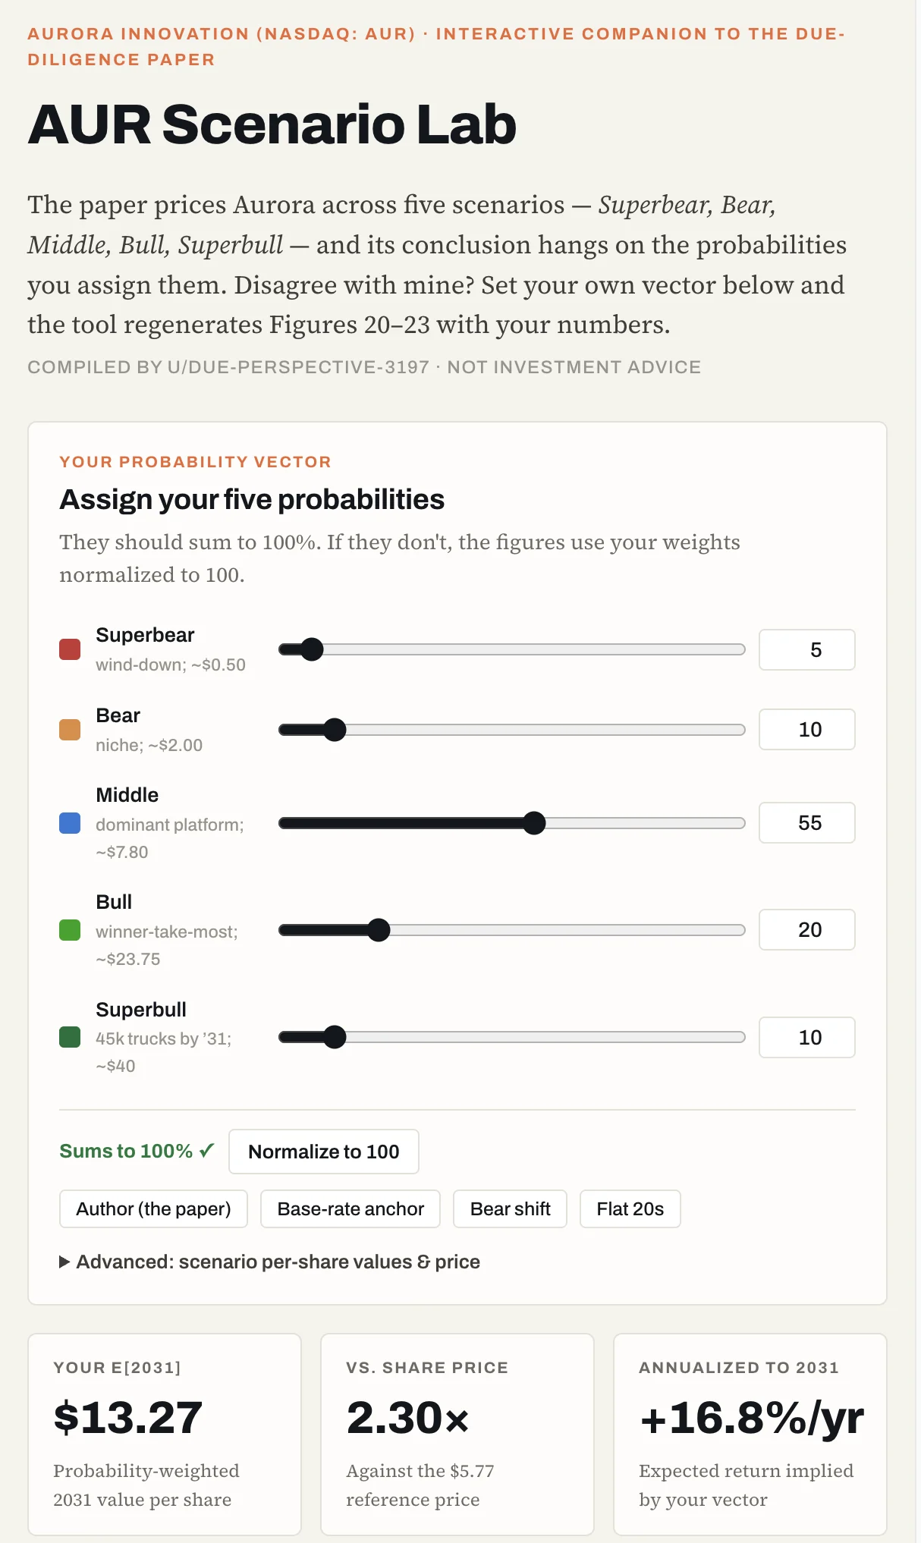Focus the Bull value field showing 20

(x=807, y=930)
